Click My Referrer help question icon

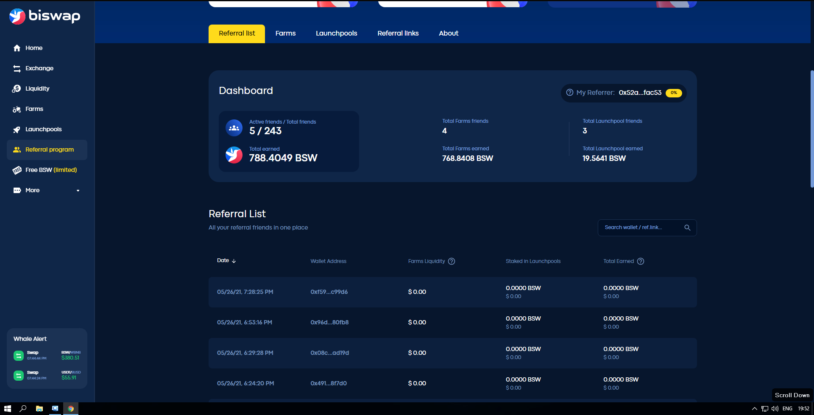[570, 92]
